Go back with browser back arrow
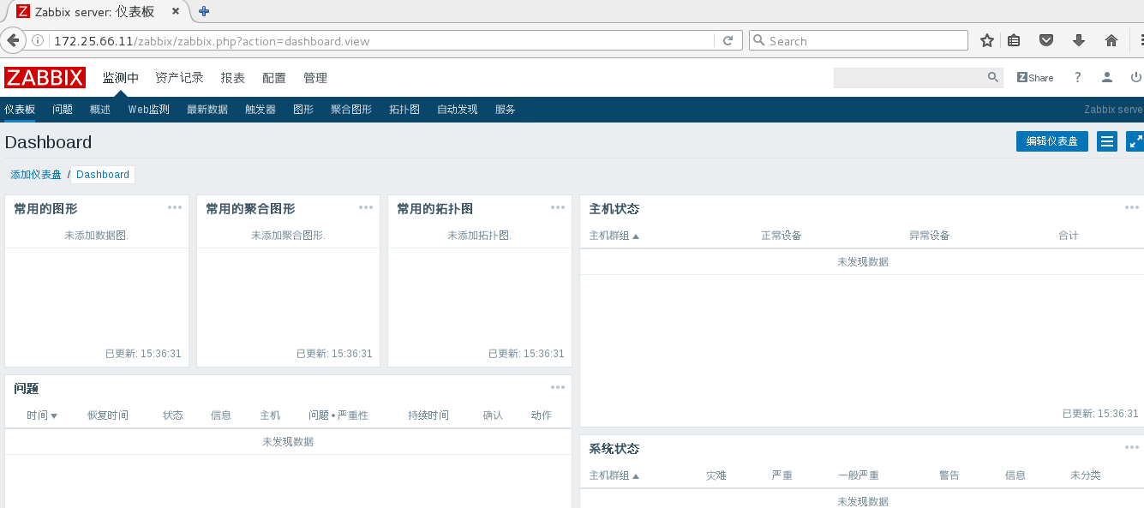The width and height of the screenshot is (1144, 508). 12,40
